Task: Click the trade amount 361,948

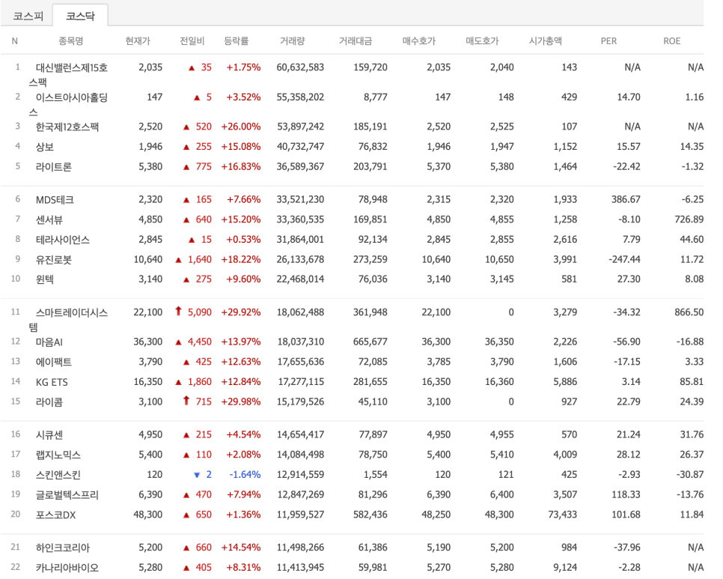Action: [370, 312]
